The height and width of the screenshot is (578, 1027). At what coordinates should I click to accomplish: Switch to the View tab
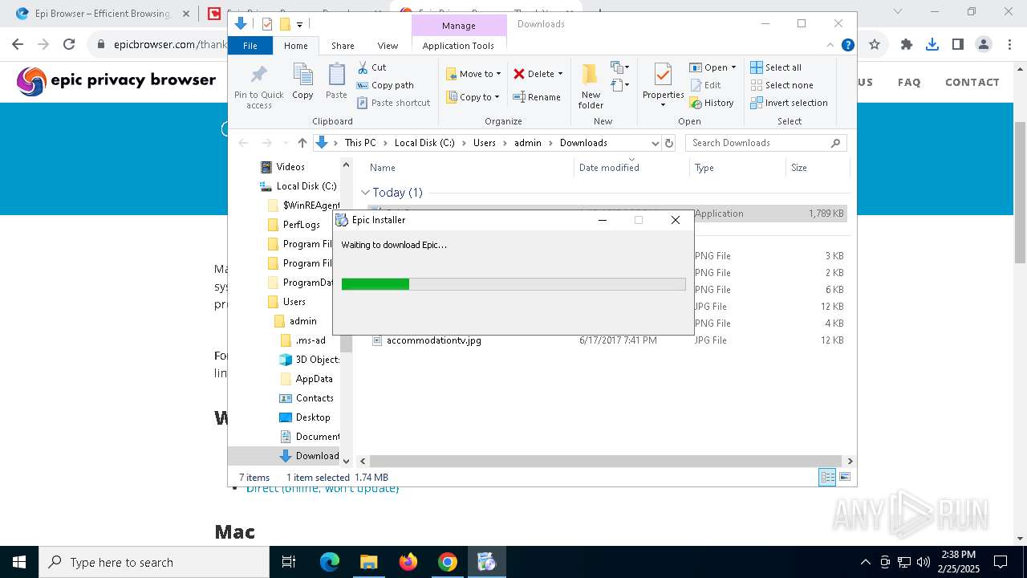(388, 46)
